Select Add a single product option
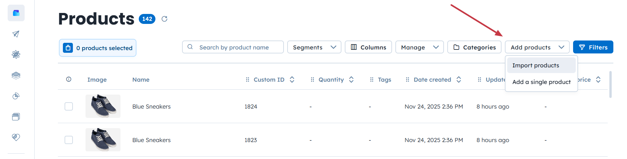Image resolution: width=627 pixels, height=159 pixels. (x=541, y=82)
